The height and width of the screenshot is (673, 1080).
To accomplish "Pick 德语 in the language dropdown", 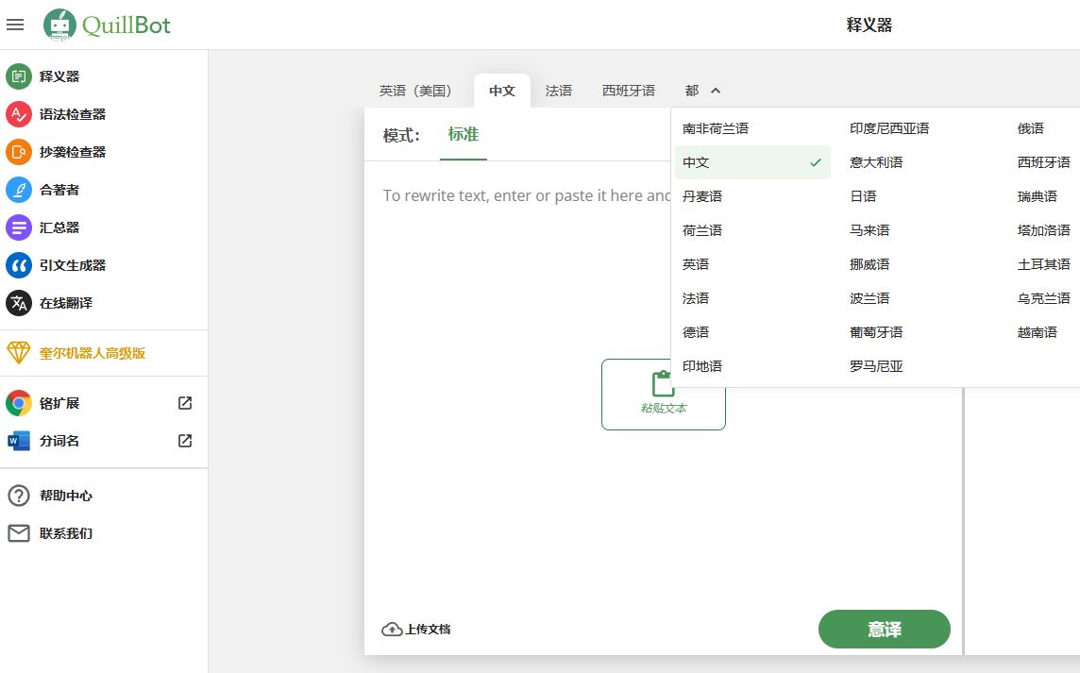I will point(696,332).
